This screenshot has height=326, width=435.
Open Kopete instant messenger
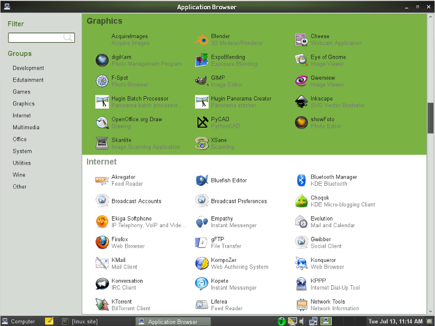point(202,284)
